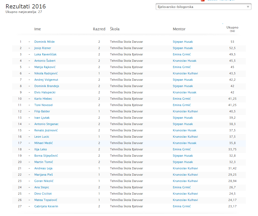Screen dimensions: 258x216
Task: Select the 28,94 total for Goran Nikolić
Action: coord(232,181)
